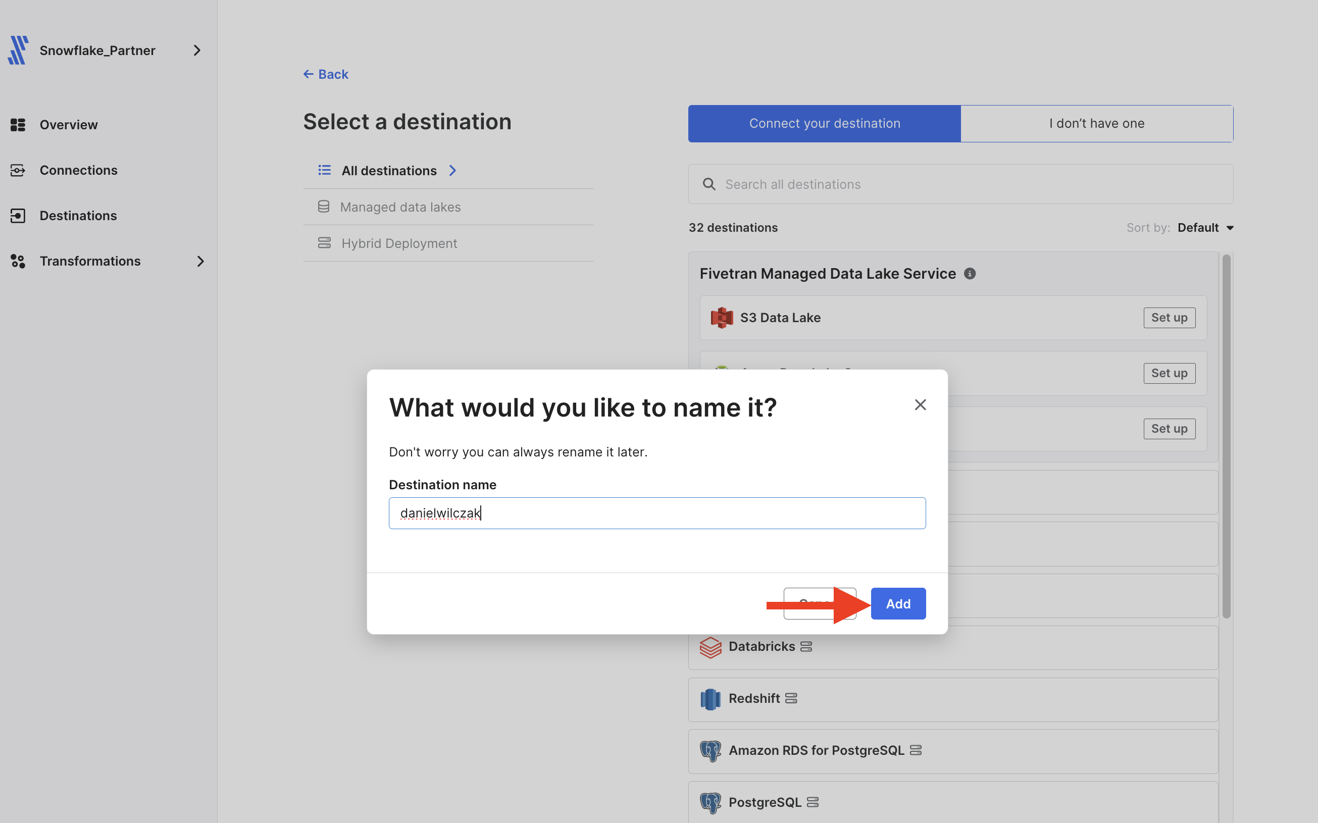Image resolution: width=1318 pixels, height=823 pixels.
Task: Open the Destinations sidebar icon
Action: 18,216
